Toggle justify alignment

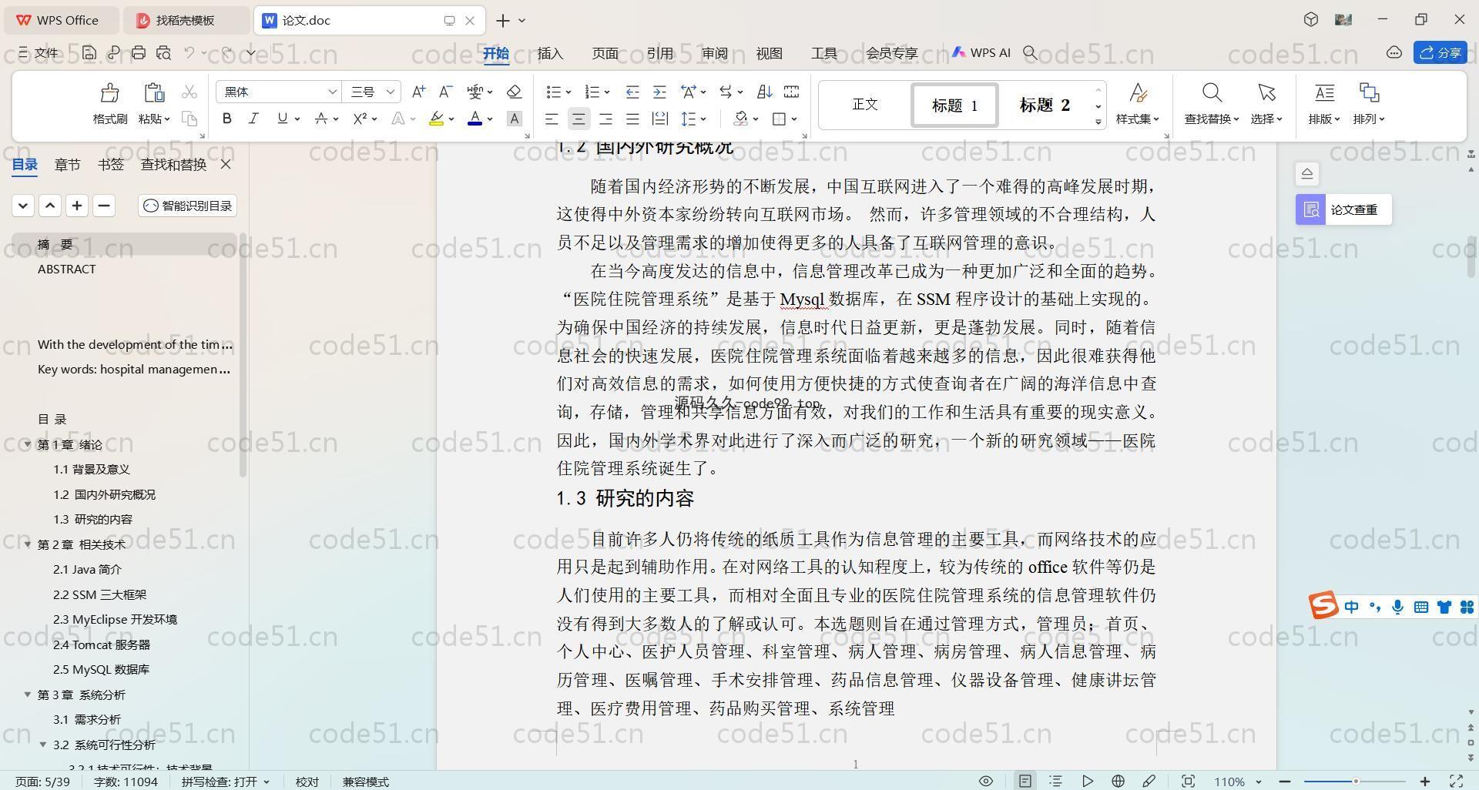(632, 119)
